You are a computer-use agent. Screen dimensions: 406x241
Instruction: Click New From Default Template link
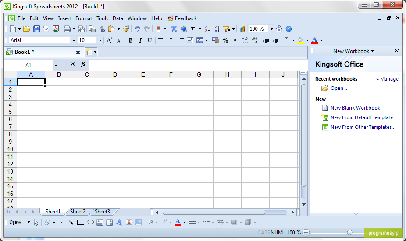[361, 117]
